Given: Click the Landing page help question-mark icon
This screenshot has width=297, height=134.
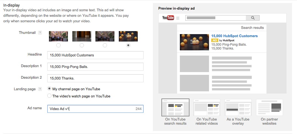Looking at the screenshot, I should point(40,89).
